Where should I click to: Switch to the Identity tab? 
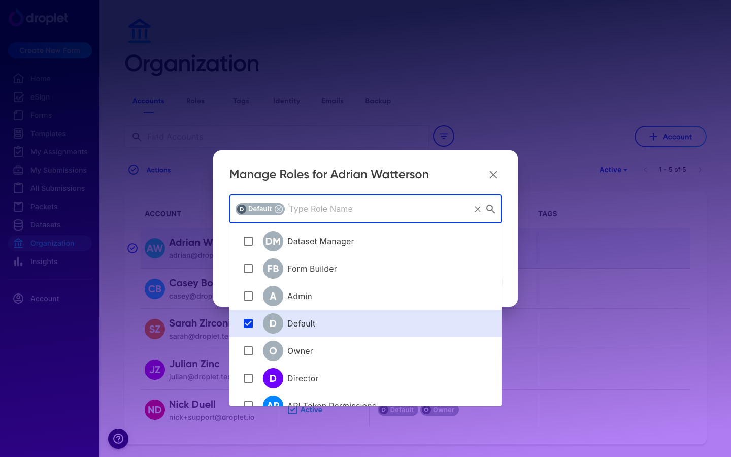click(x=287, y=101)
